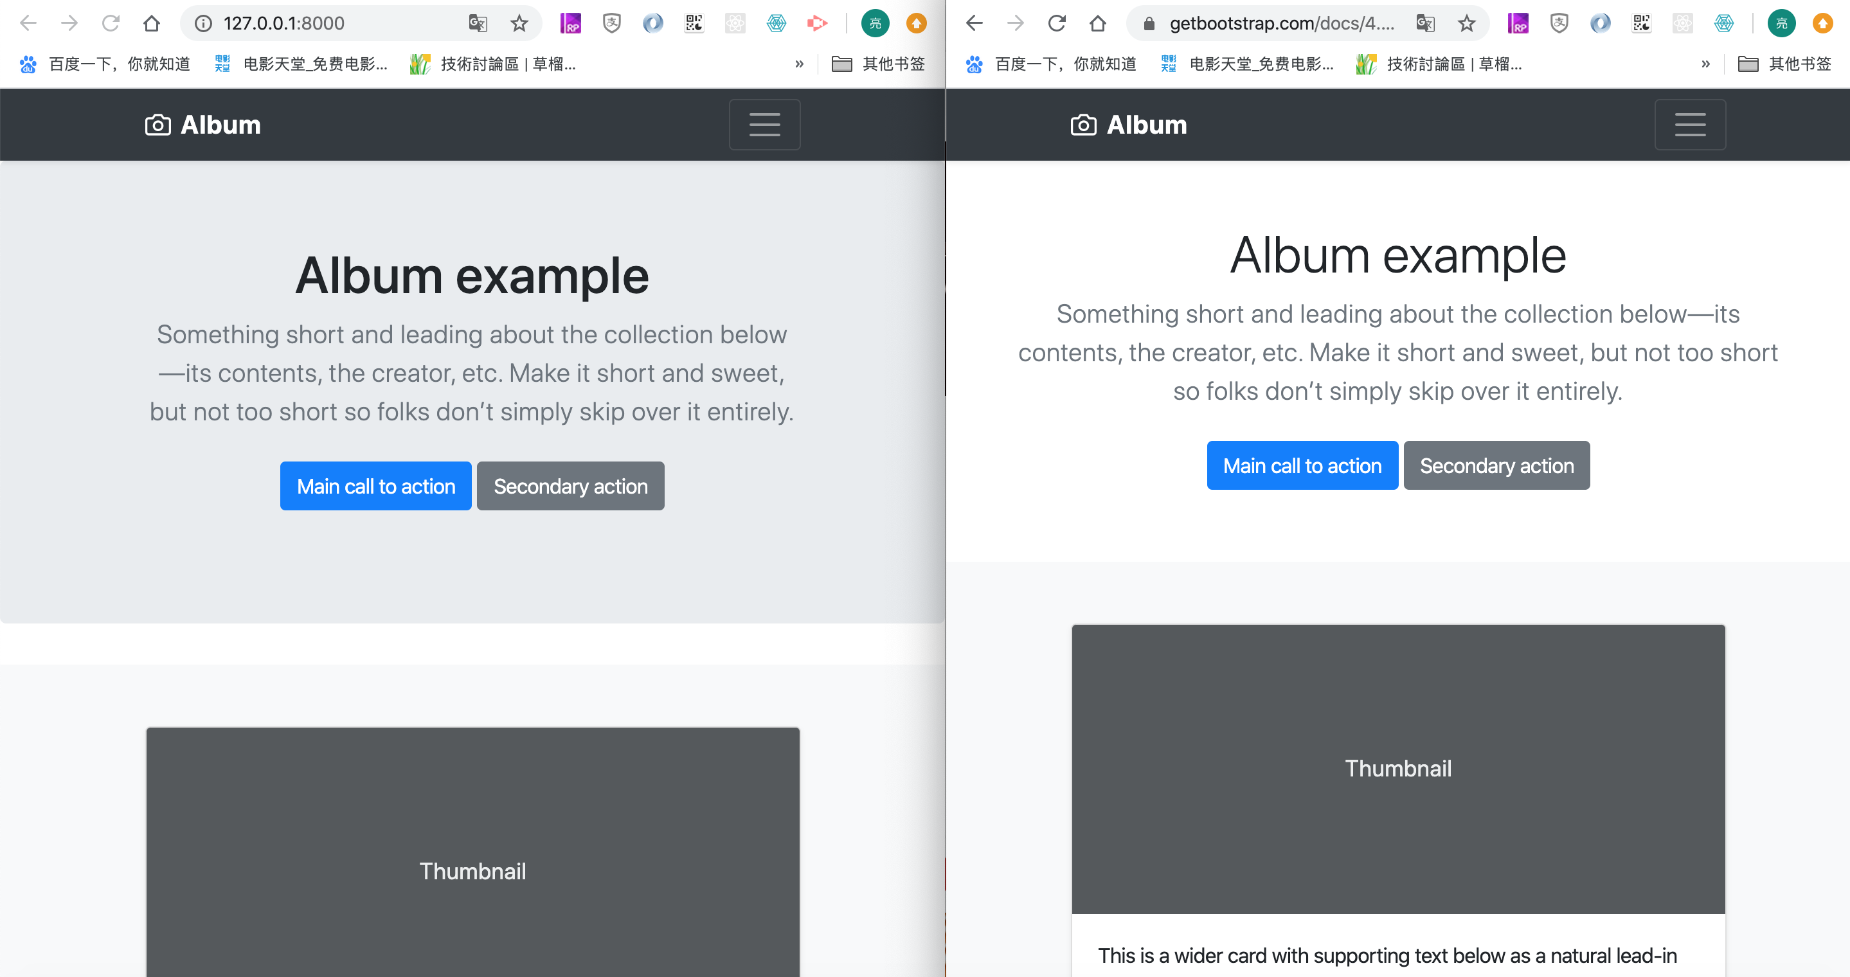
Task: Toggle the hamburger navbar menu on left page
Action: click(764, 124)
